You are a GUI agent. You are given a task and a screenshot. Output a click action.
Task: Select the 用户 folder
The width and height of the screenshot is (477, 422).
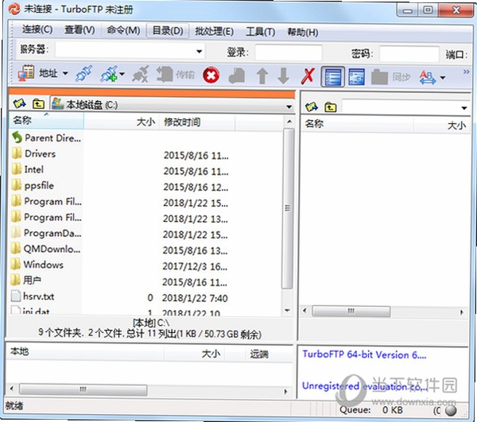point(26,280)
